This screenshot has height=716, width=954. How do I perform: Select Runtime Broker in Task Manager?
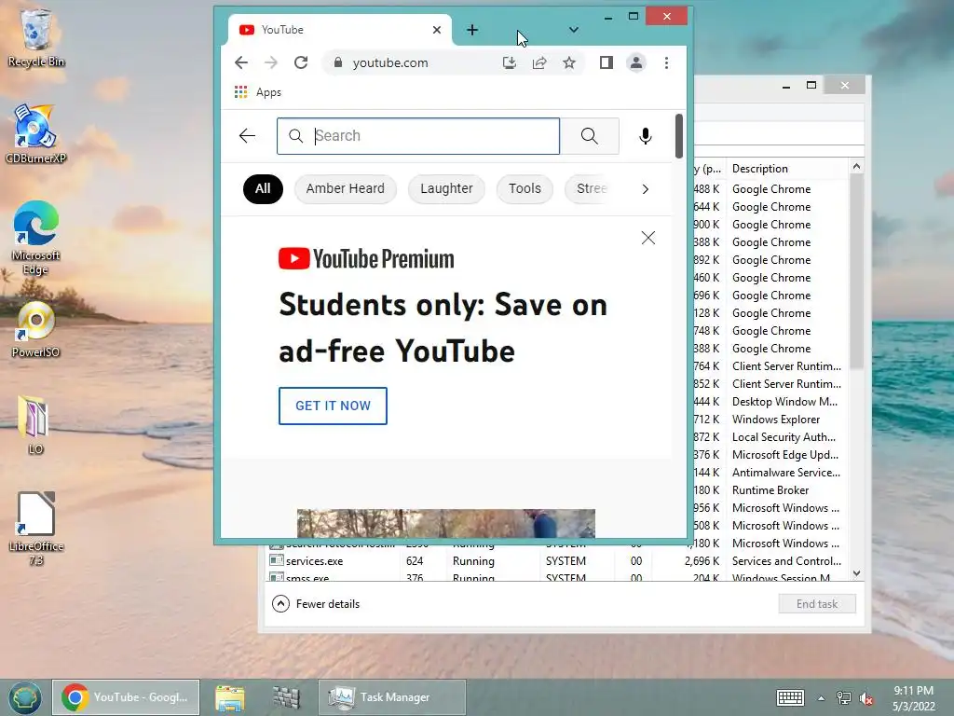770,490
